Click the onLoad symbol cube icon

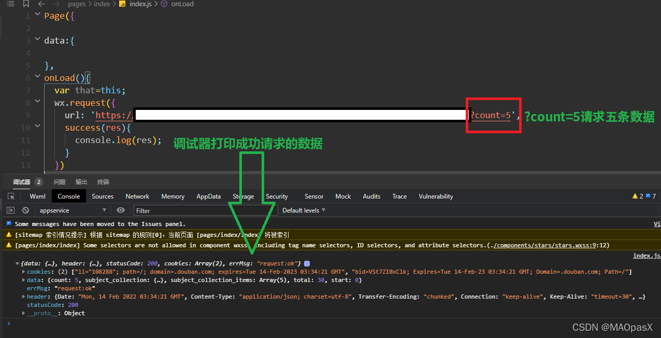pos(164,4)
